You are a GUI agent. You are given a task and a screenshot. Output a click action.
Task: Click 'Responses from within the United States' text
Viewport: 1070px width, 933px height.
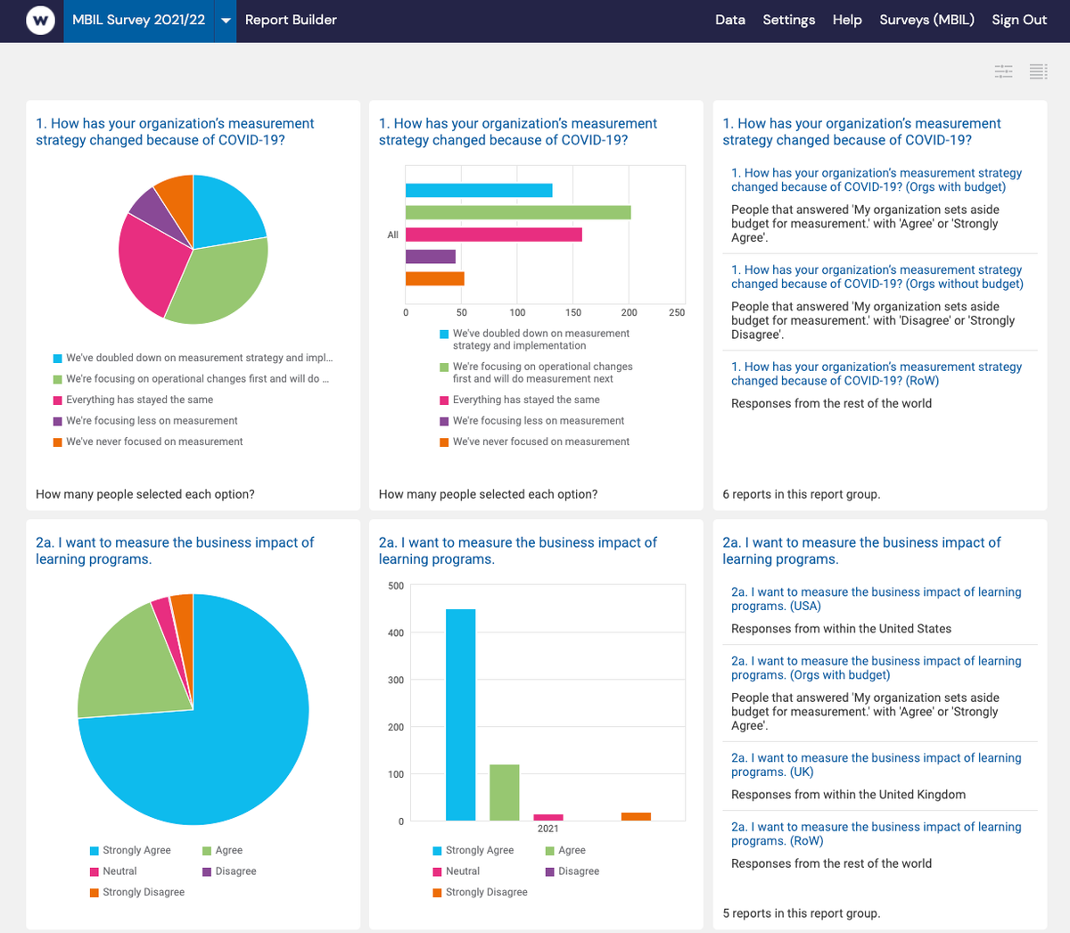coord(841,629)
